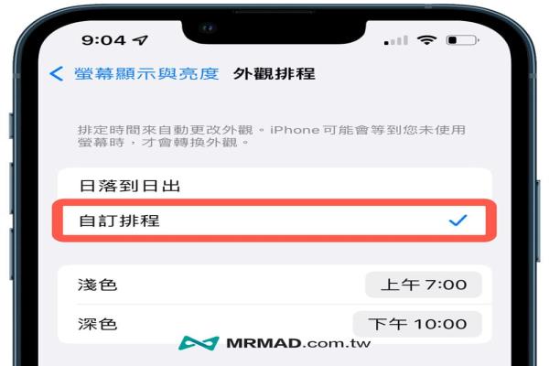Tap the front camera notch area
The height and width of the screenshot is (366, 549).
coord(274,28)
